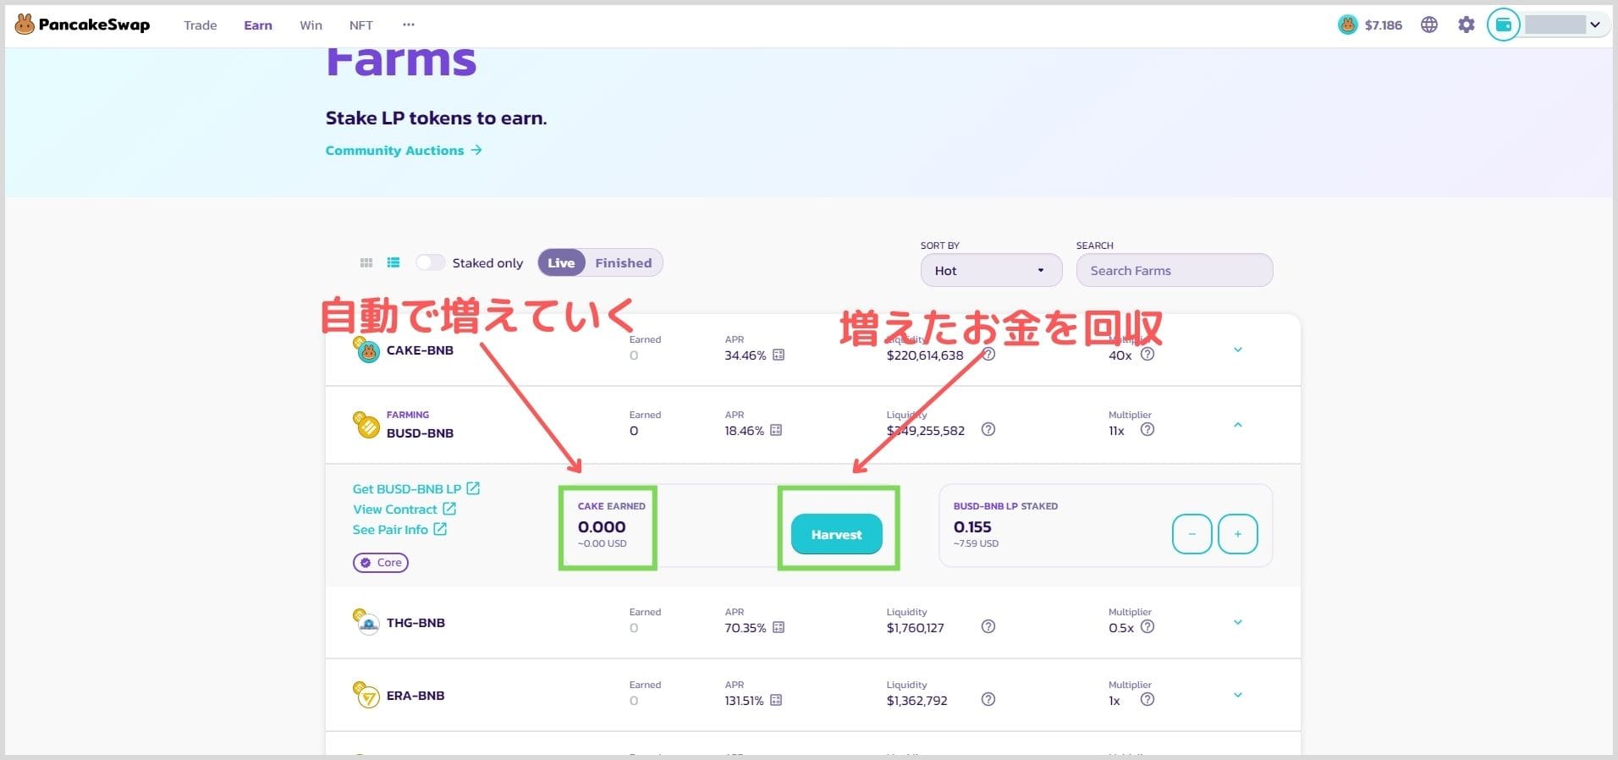Open the Win menu

[x=311, y=25]
